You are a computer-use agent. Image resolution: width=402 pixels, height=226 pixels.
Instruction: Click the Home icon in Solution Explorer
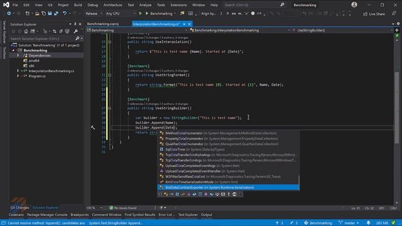click(26, 31)
